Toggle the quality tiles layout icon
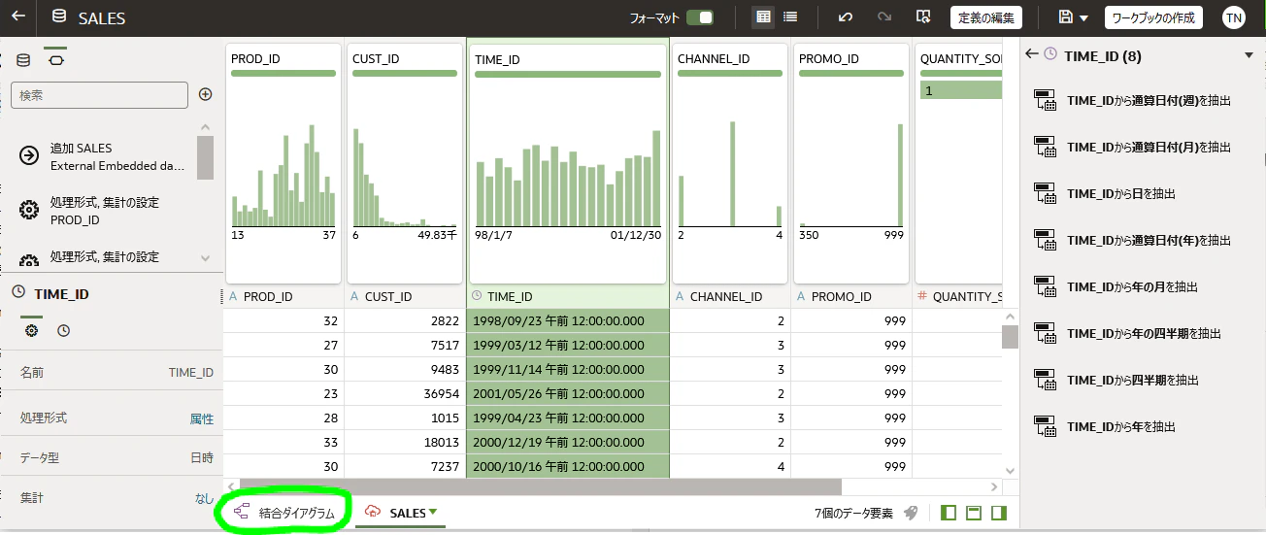This screenshot has width=1266, height=535. [974, 513]
